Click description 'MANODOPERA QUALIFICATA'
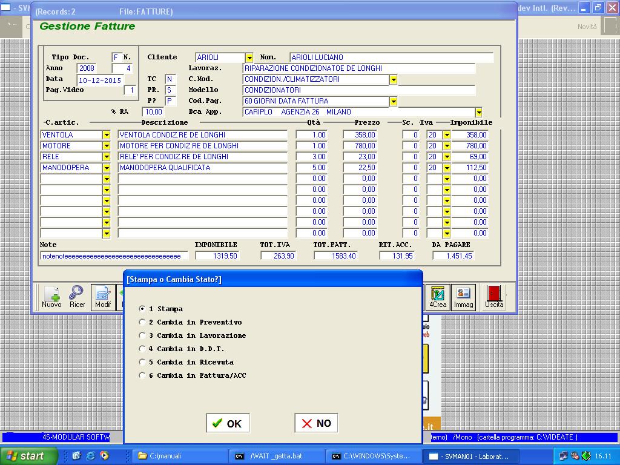Viewport: 620px width, 465px height. point(202,168)
